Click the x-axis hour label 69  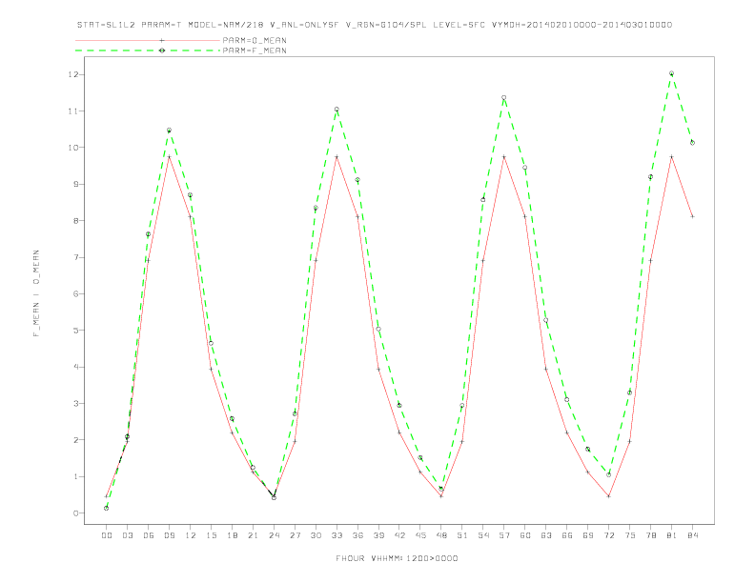coord(588,535)
